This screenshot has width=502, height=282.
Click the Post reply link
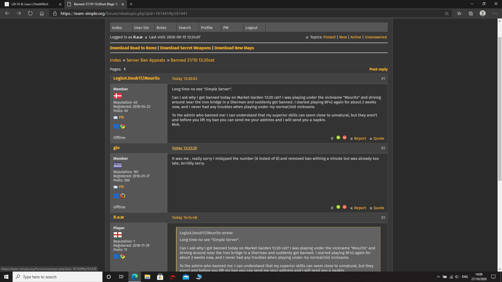[x=378, y=69]
